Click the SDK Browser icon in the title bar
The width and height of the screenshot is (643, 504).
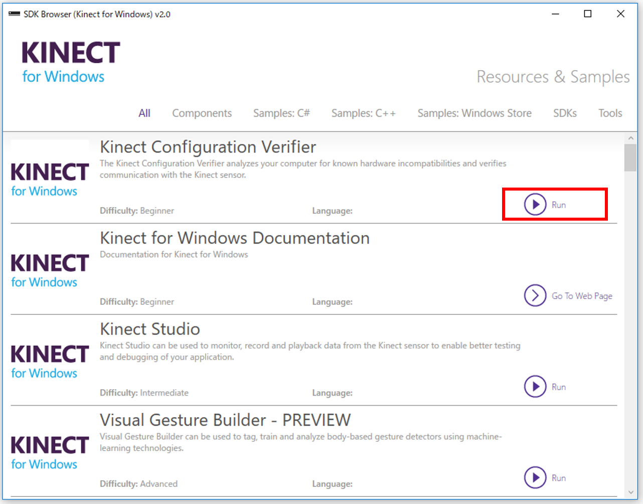point(13,14)
